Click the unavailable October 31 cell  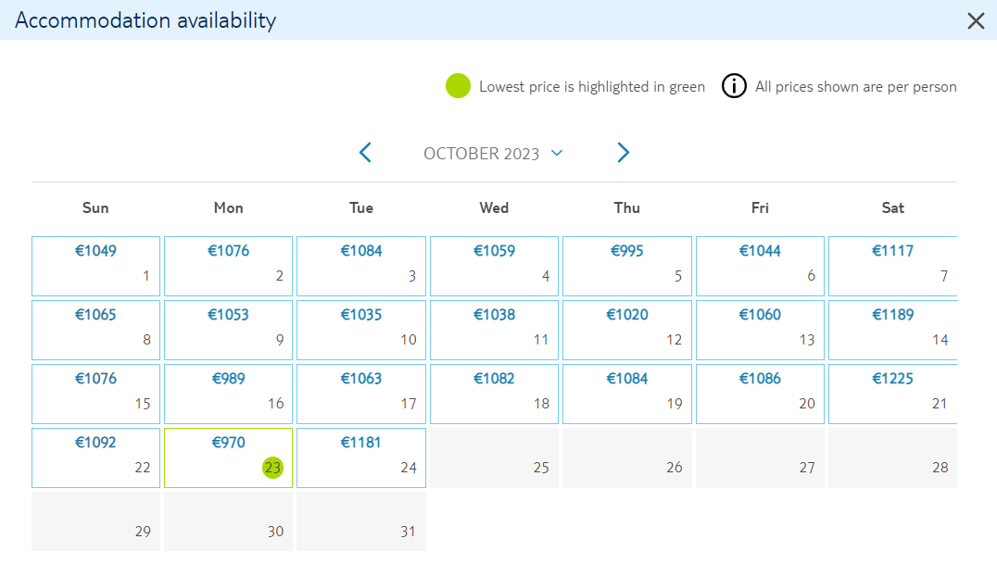pos(361,521)
